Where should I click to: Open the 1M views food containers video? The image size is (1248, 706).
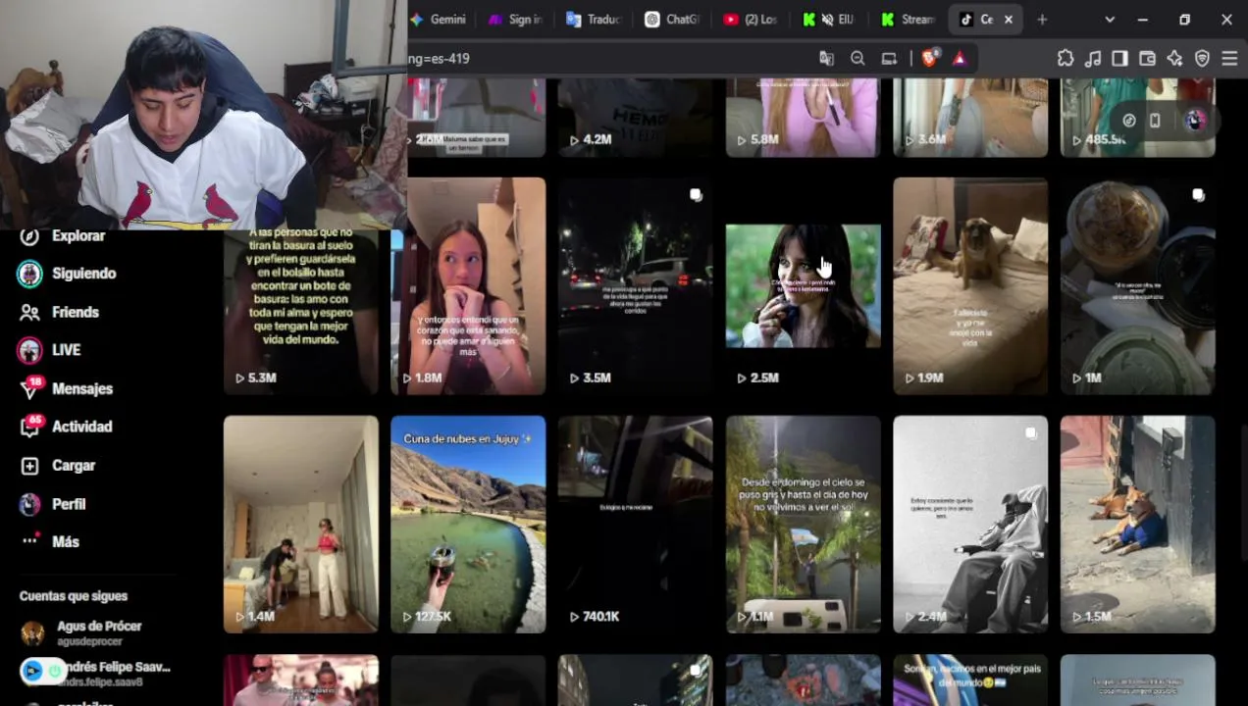[x=1138, y=286]
